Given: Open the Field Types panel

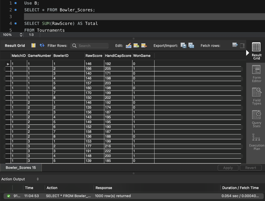Looking at the screenshot, I should coord(256,96).
